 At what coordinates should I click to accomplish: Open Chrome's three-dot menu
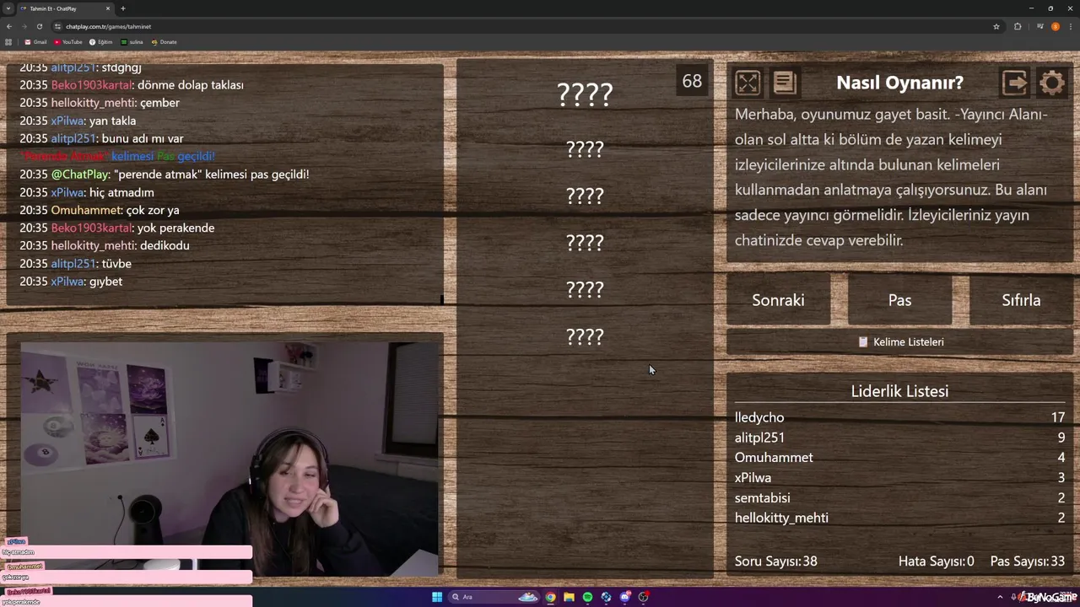(x=1070, y=26)
